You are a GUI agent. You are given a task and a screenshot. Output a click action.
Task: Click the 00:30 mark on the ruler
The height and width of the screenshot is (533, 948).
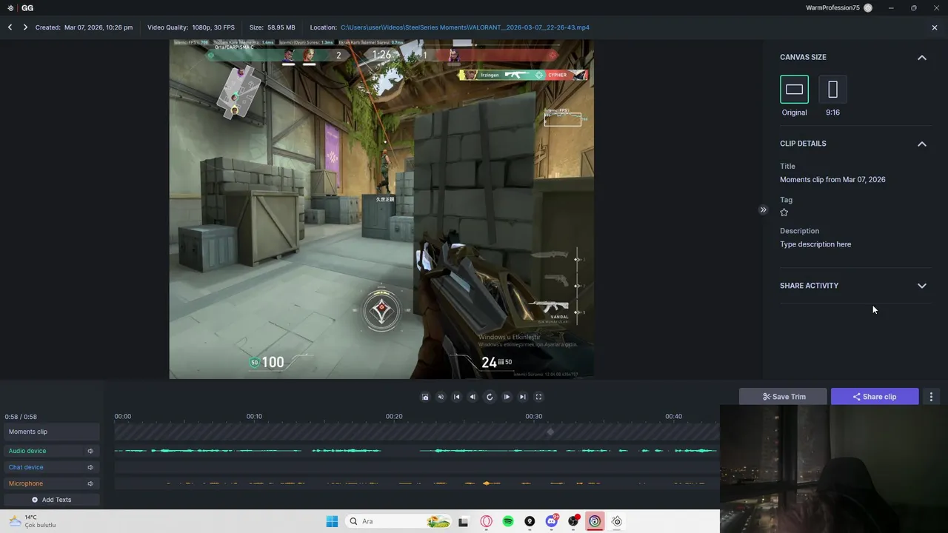pyautogui.click(x=534, y=417)
